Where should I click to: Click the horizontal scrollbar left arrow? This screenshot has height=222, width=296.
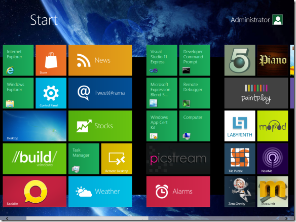tap(7, 218)
